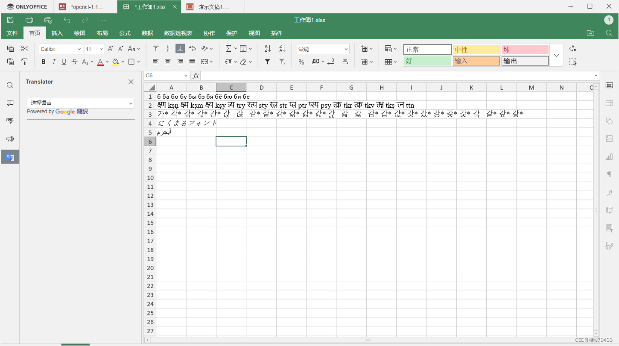Click the Replace icon in the ribbon
The width and height of the screenshot is (619, 346).
(x=572, y=49)
